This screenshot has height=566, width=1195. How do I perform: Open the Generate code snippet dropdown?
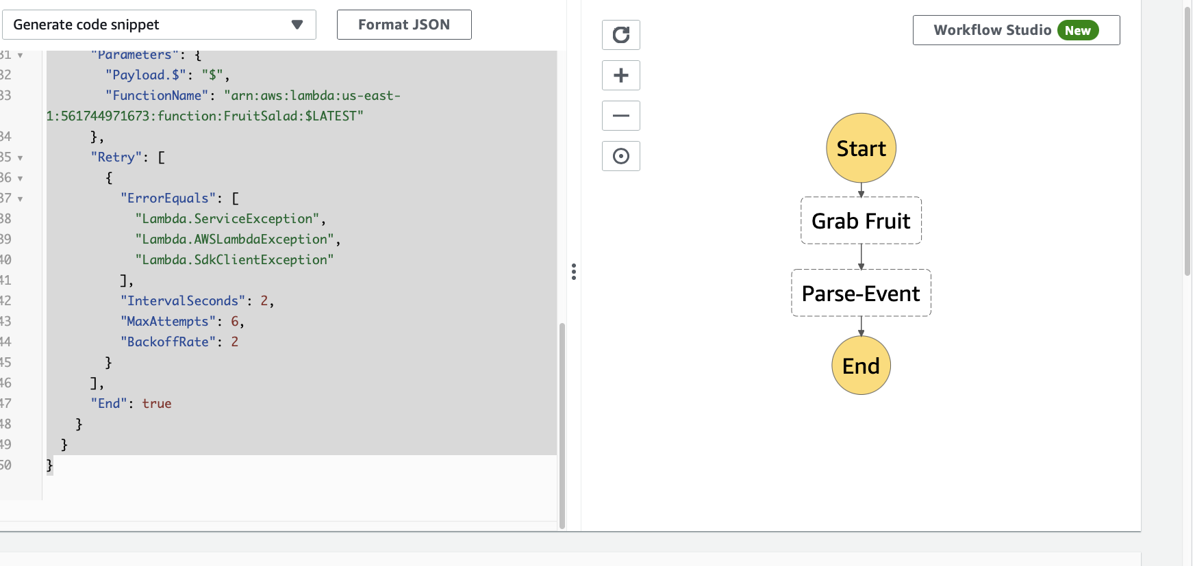159,25
